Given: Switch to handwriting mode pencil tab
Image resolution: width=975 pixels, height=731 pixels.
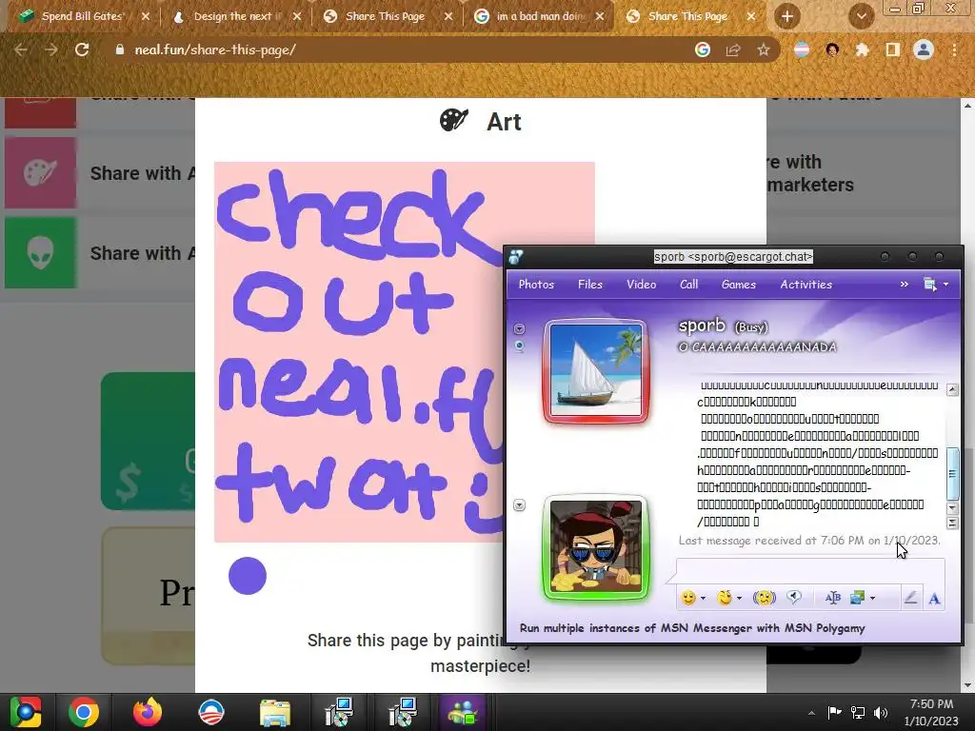Looking at the screenshot, I should [x=910, y=598].
